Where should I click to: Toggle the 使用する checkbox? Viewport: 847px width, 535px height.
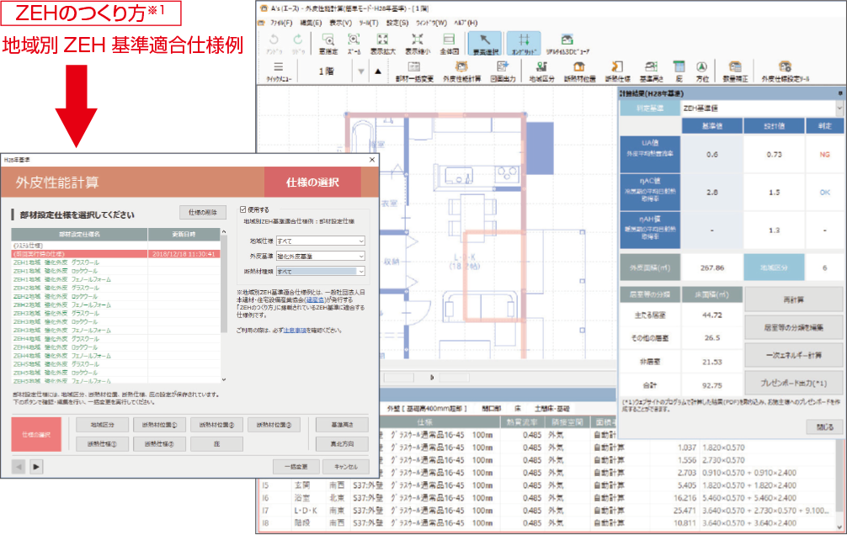tap(243, 209)
